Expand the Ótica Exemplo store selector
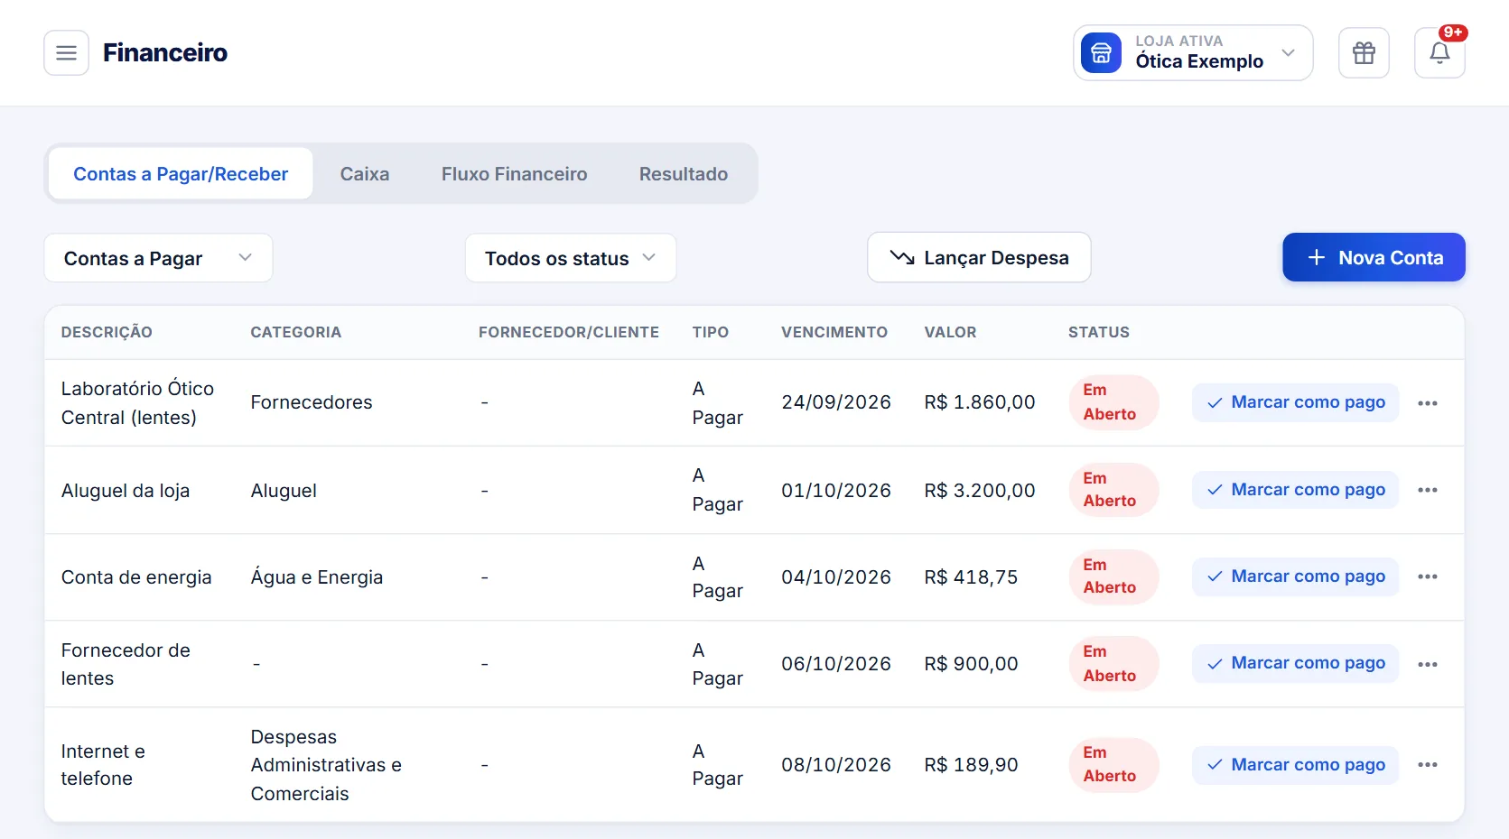The width and height of the screenshot is (1509, 839). click(x=1193, y=53)
